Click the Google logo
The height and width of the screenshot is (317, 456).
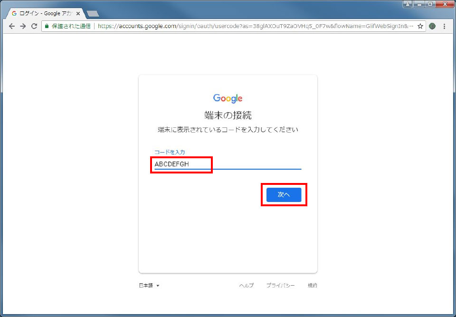(x=228, y=98)
